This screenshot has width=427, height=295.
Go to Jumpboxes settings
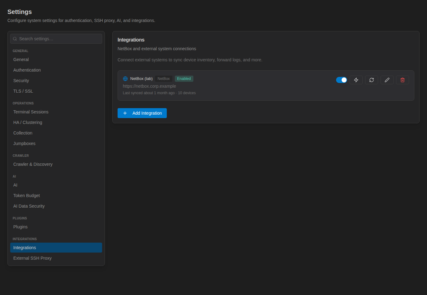(x=56, y=143)
